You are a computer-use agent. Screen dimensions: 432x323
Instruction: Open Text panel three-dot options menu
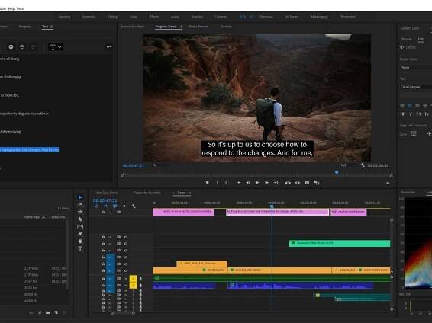point(109,46)
